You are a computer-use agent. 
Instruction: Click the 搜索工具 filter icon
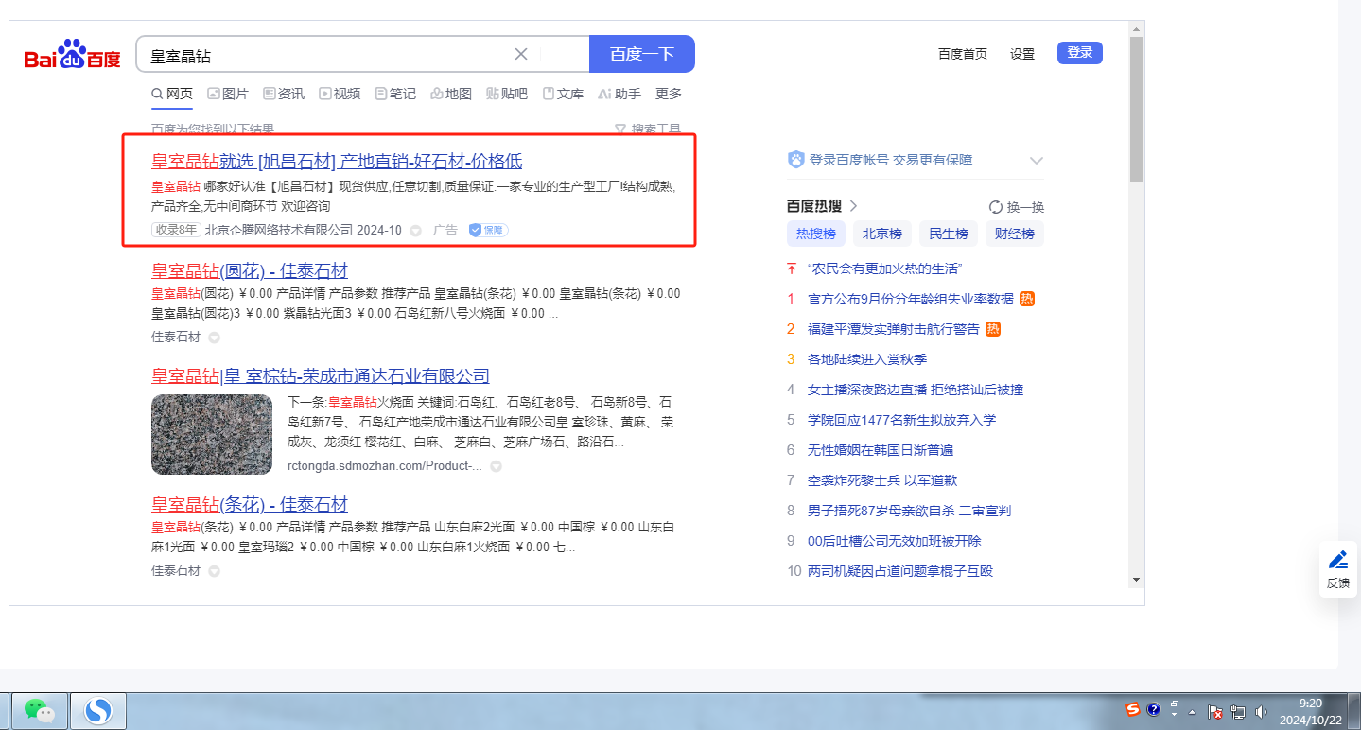(620, 130)
